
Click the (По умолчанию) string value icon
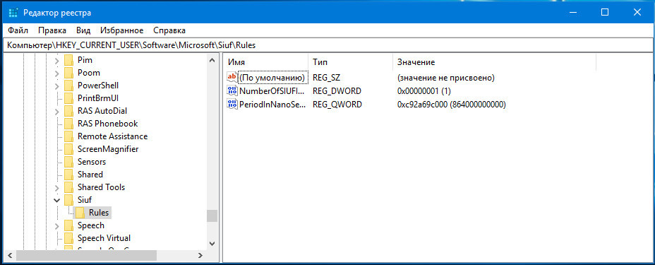click(232, 77)
